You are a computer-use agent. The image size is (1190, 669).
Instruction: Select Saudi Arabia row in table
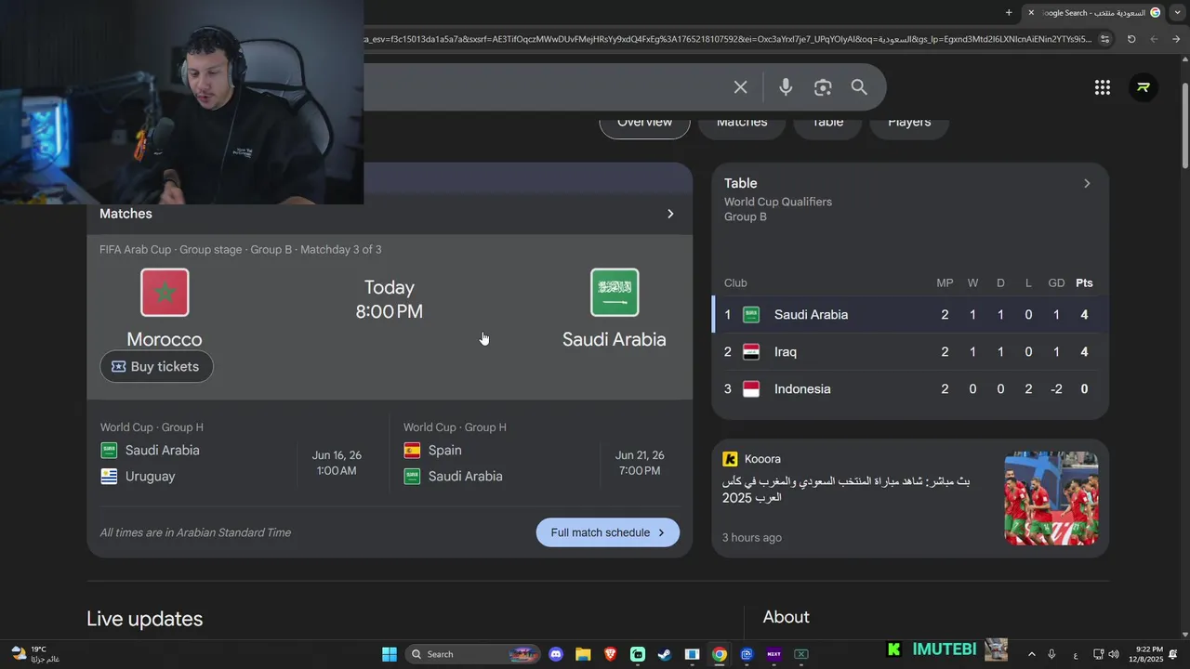[910, 315]
